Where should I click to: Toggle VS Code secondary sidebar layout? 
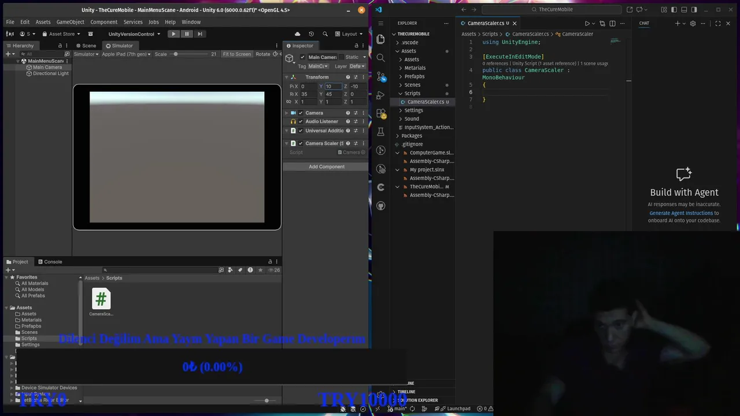pyautogui.click(x=694, y=9)
